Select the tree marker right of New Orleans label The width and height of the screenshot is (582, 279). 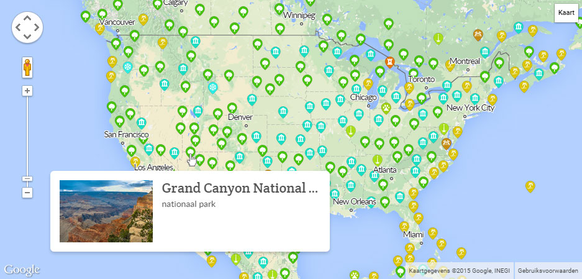click(x=385, y=202)
